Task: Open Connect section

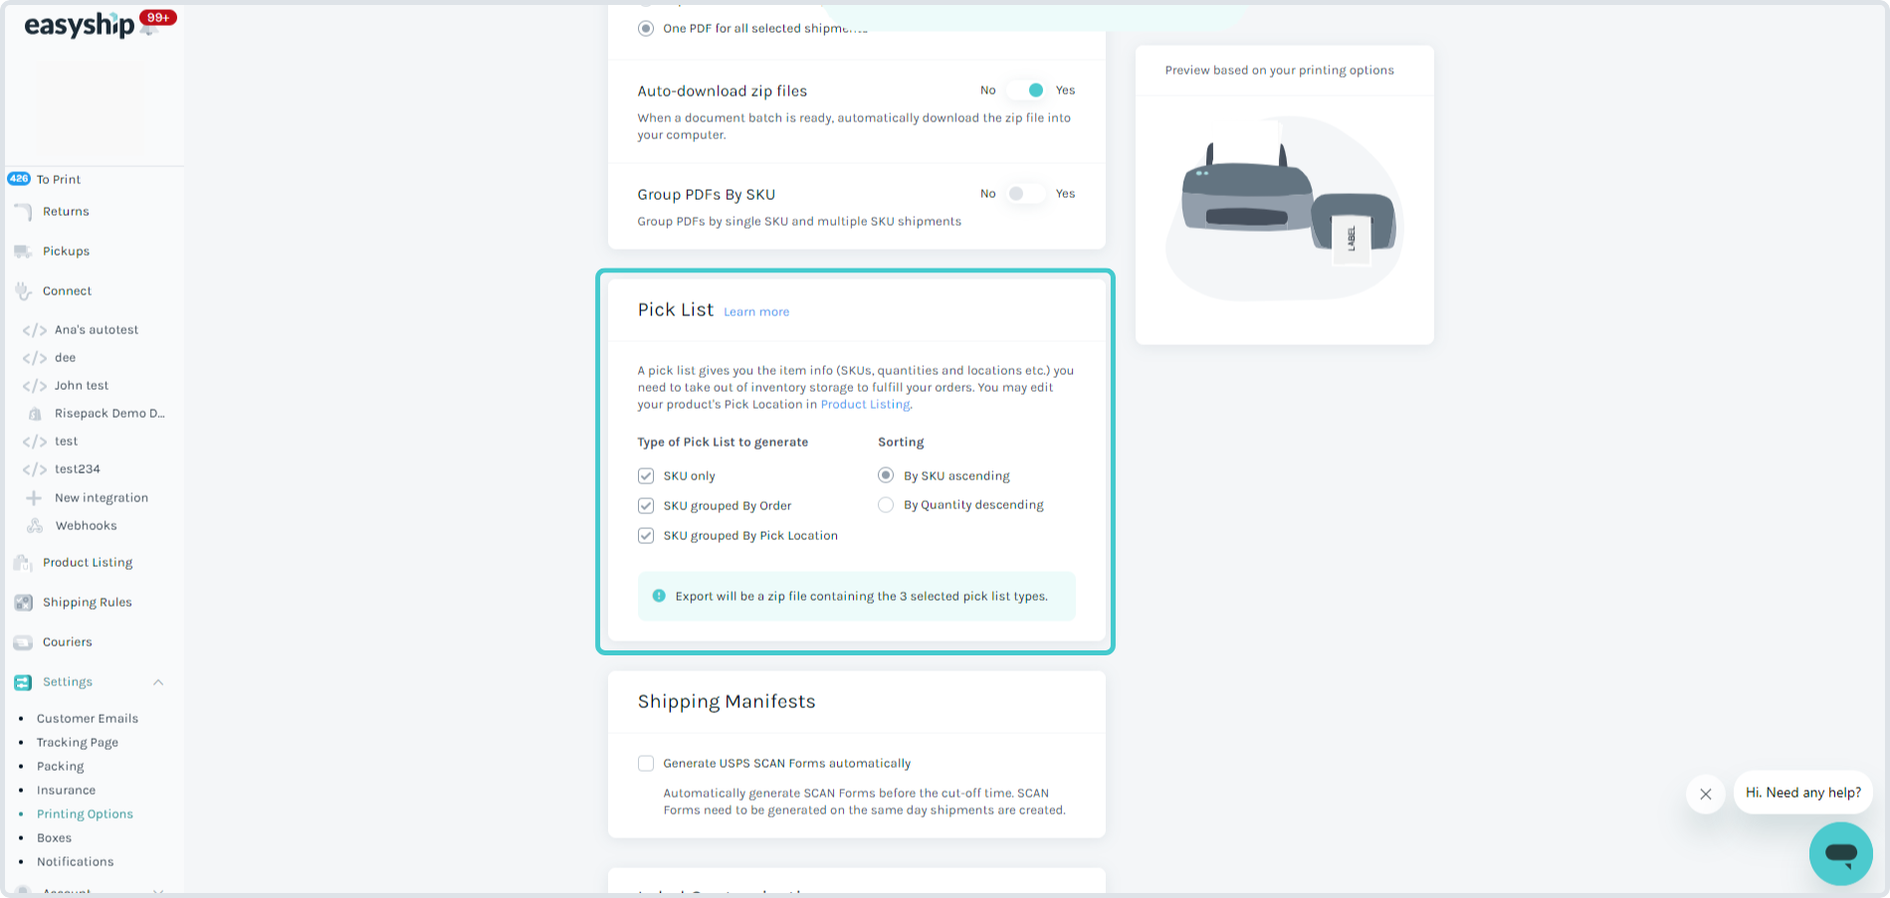Action: pyautogui.click(x=67, y=291)
